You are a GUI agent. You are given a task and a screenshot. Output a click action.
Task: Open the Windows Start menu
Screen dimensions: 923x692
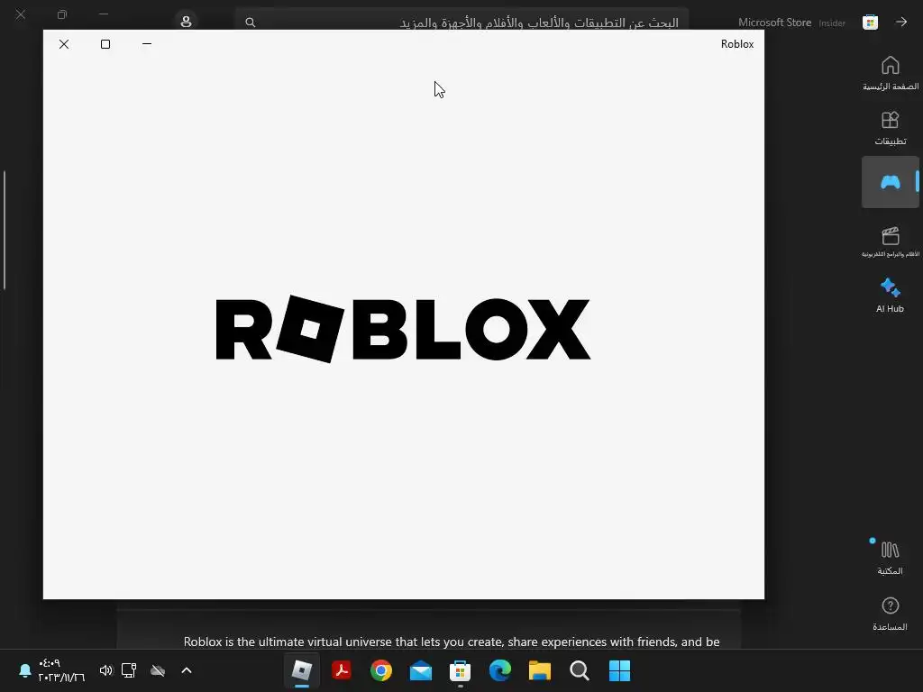[x=619, y=670]
